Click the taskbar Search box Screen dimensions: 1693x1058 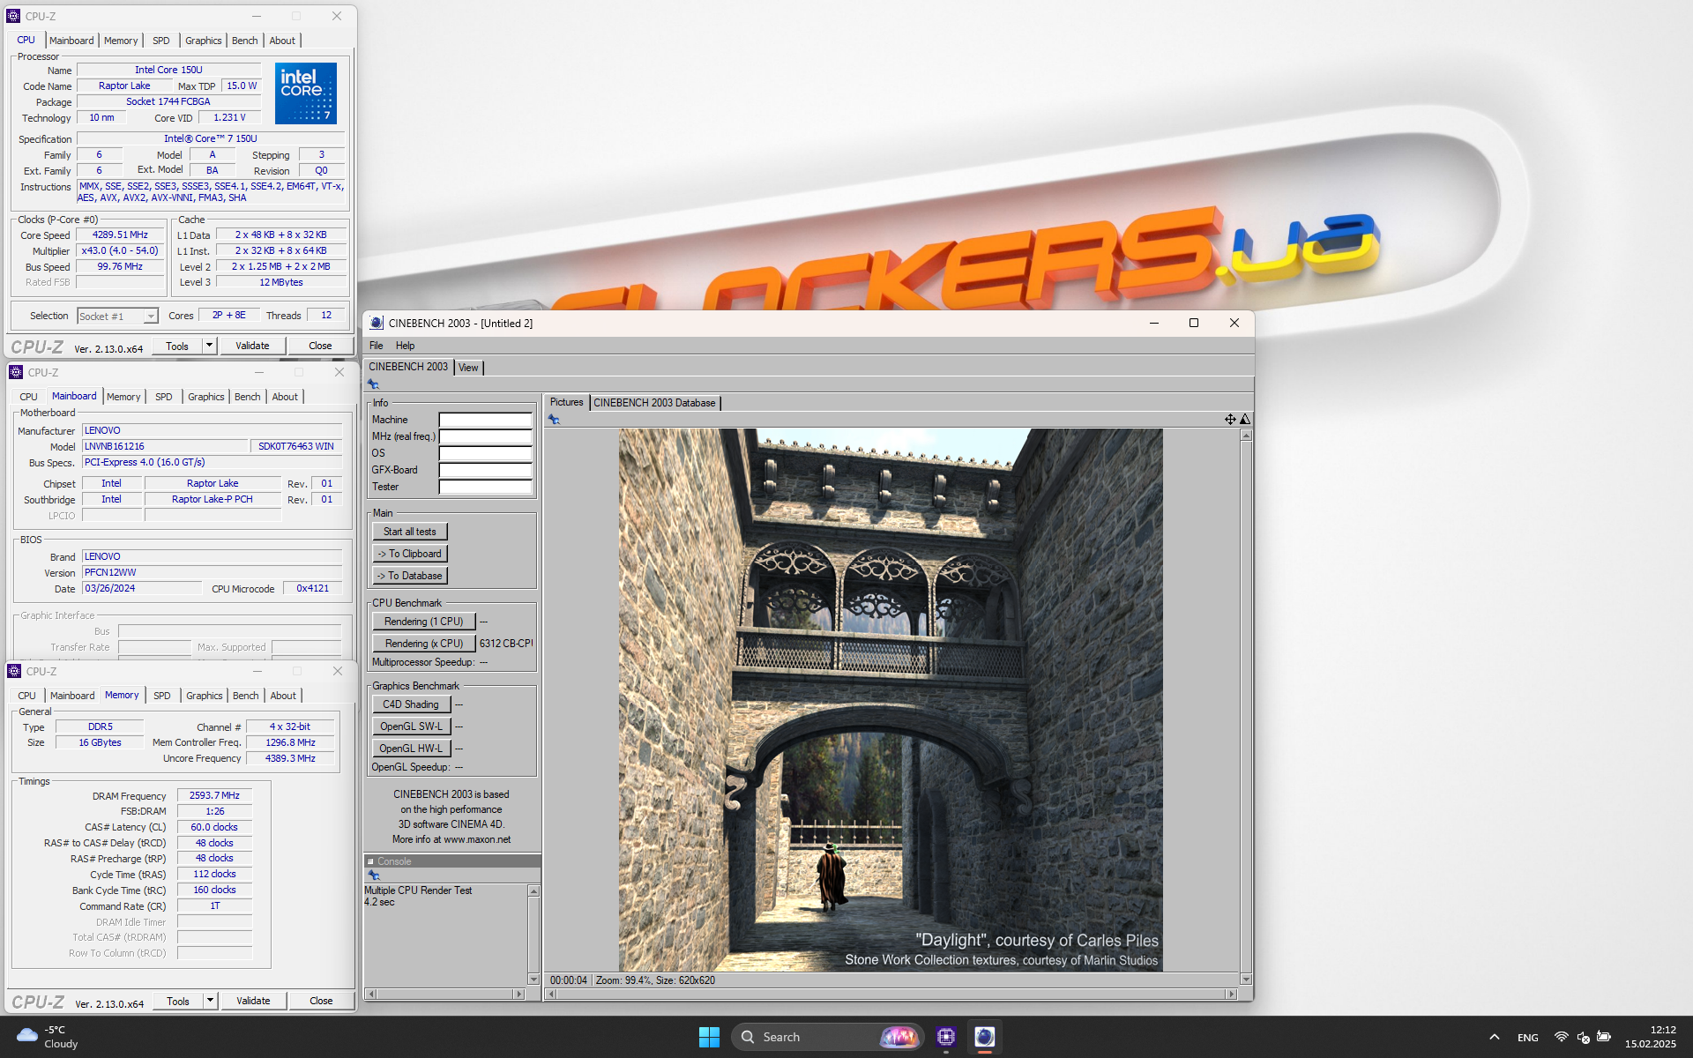pyautogui.click(x=827, y=1037)
